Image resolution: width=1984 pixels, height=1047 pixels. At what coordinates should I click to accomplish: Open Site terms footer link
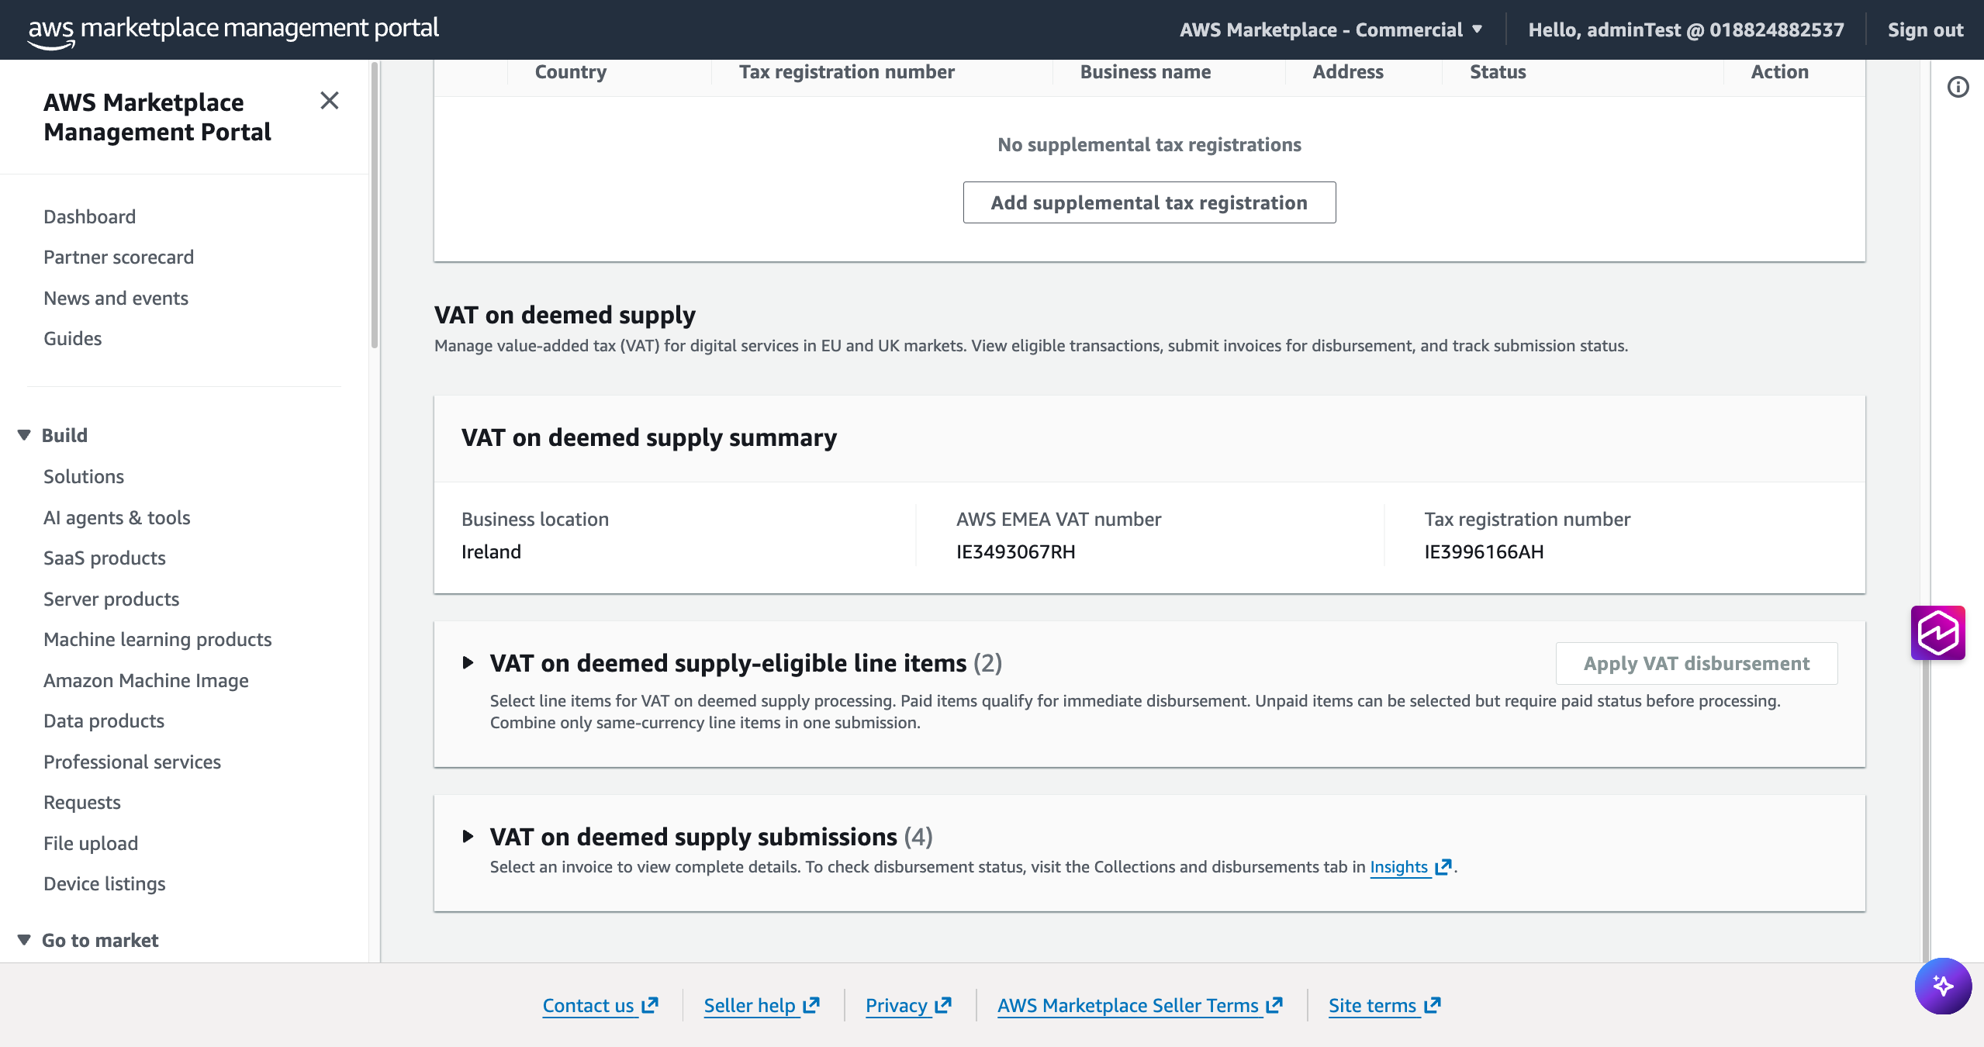pos(1384,1005)
